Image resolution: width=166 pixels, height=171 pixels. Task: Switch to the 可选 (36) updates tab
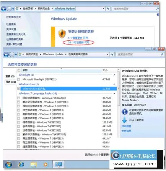[x=10, y=82]
